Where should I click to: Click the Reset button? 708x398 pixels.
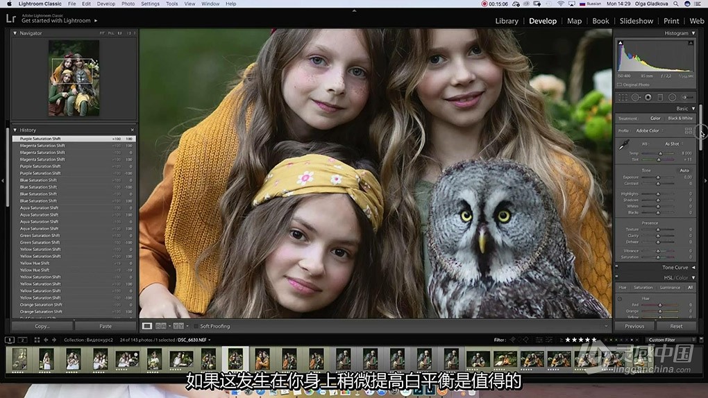coord(676,326)
